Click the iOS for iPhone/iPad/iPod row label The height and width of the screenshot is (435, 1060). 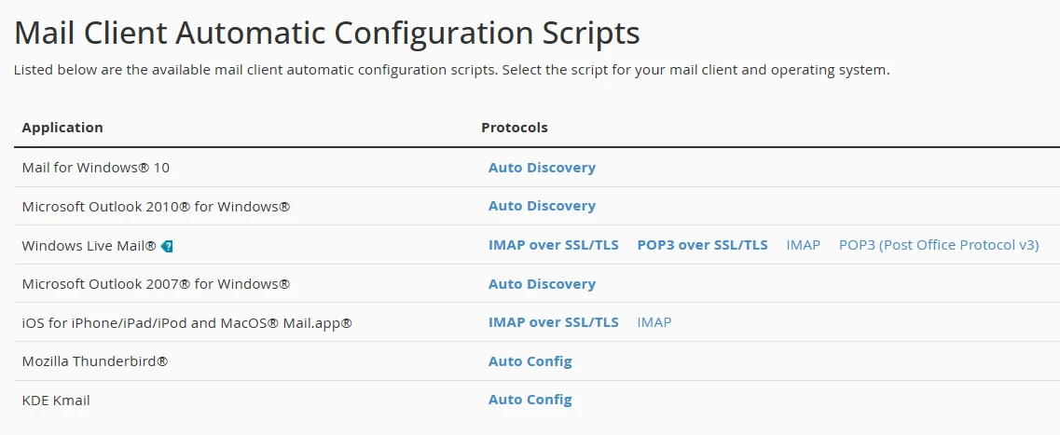click(x=187, y=323)
